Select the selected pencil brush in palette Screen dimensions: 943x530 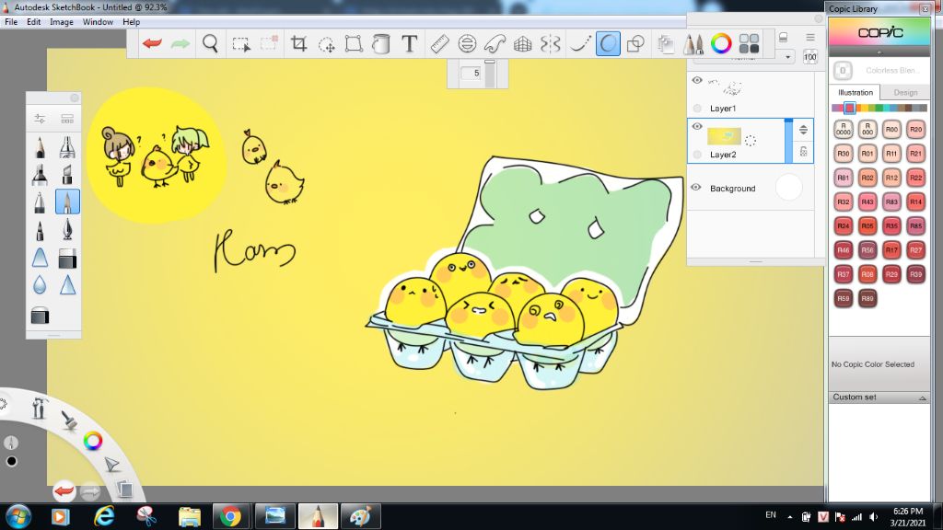point(67,202)
